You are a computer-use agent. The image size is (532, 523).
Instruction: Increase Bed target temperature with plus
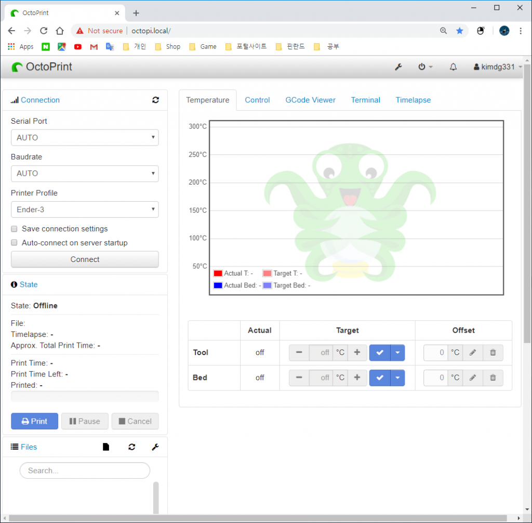pos(357,377)
